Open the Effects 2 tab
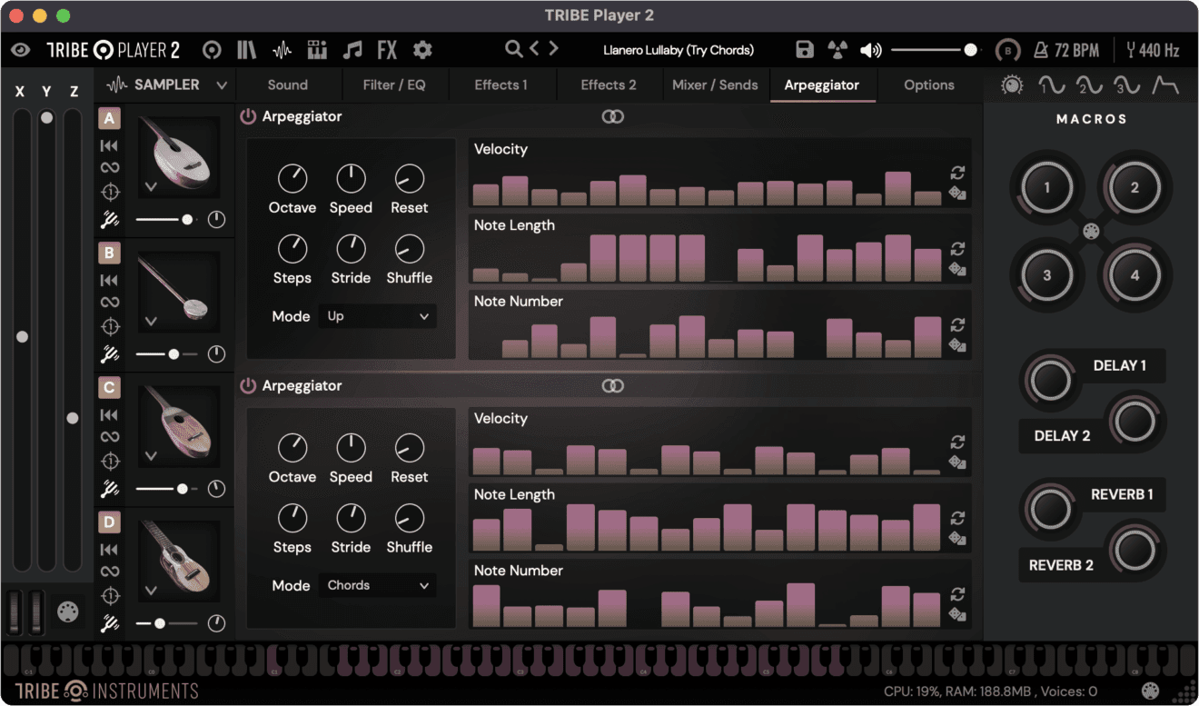This screenshot has height=706, width=1199. click(x=609, y=85)
